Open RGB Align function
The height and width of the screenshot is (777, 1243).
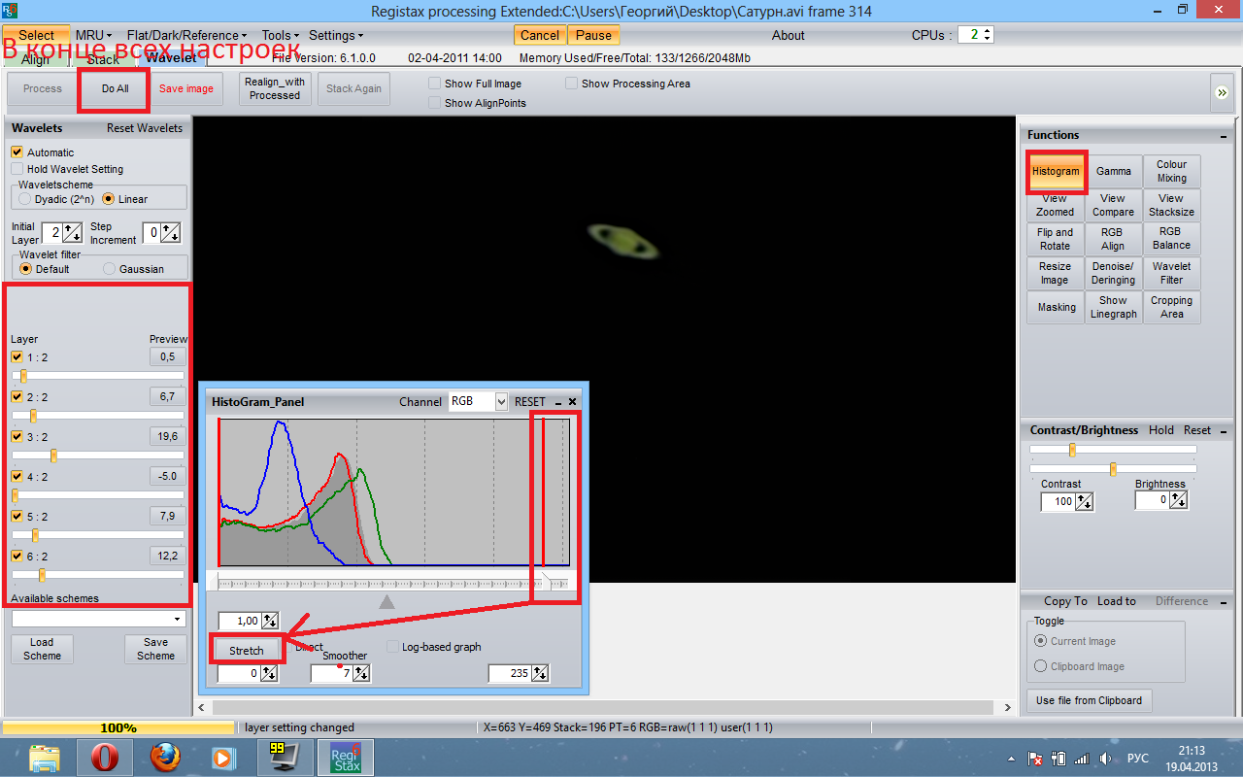coord(1114,239)
